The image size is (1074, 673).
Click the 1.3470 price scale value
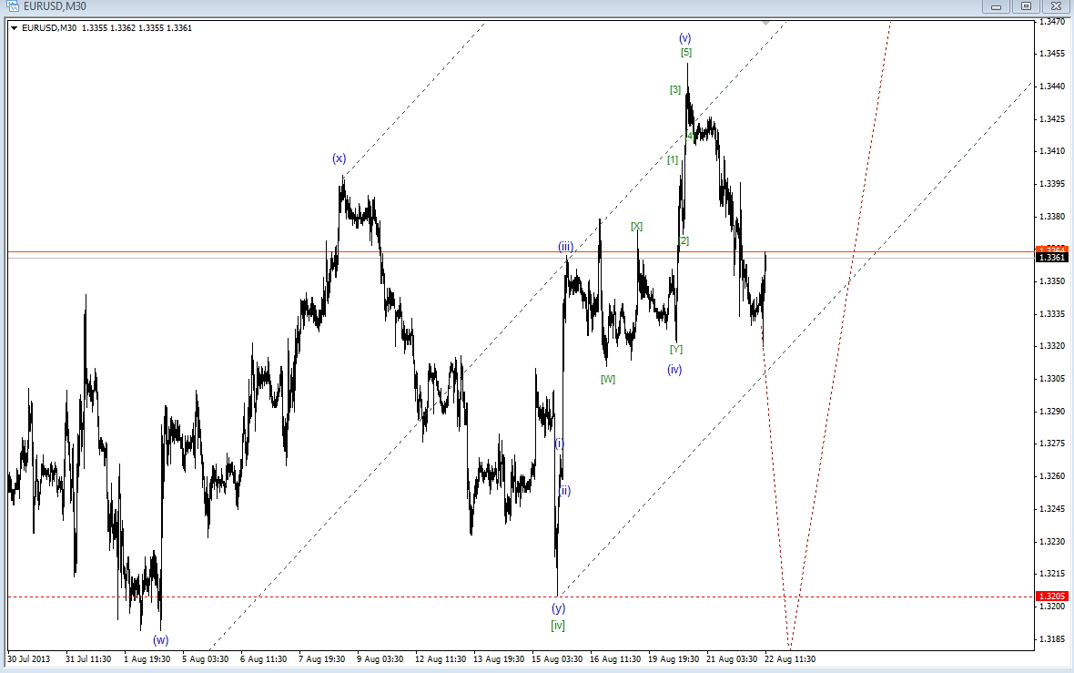[1051, 21]
